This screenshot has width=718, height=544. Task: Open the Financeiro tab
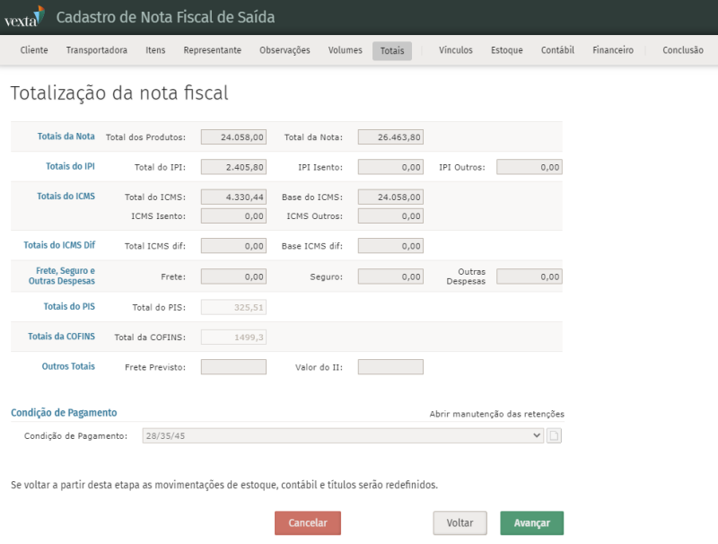pyautogui.click(x=613, y=50)
